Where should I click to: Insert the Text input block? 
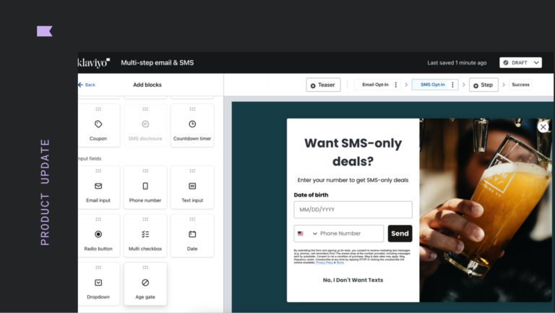pyautogui.click(x=192, y=187)
